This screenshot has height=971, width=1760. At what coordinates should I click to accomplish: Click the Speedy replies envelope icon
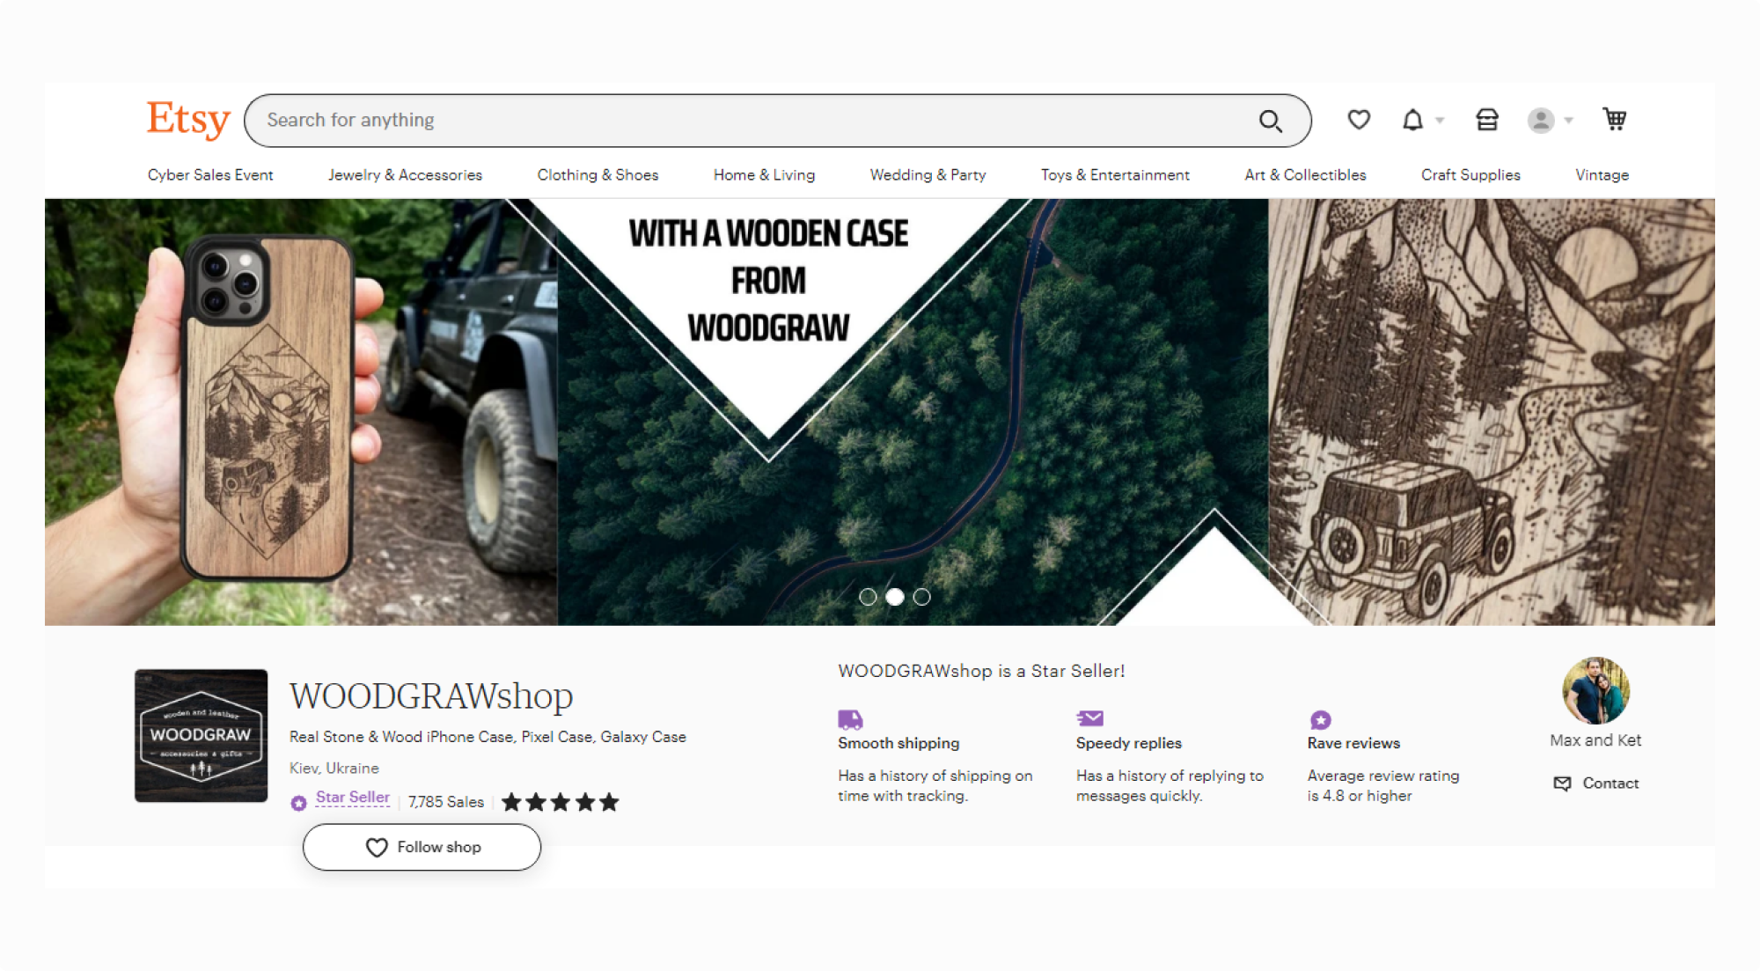[1089, 718]
